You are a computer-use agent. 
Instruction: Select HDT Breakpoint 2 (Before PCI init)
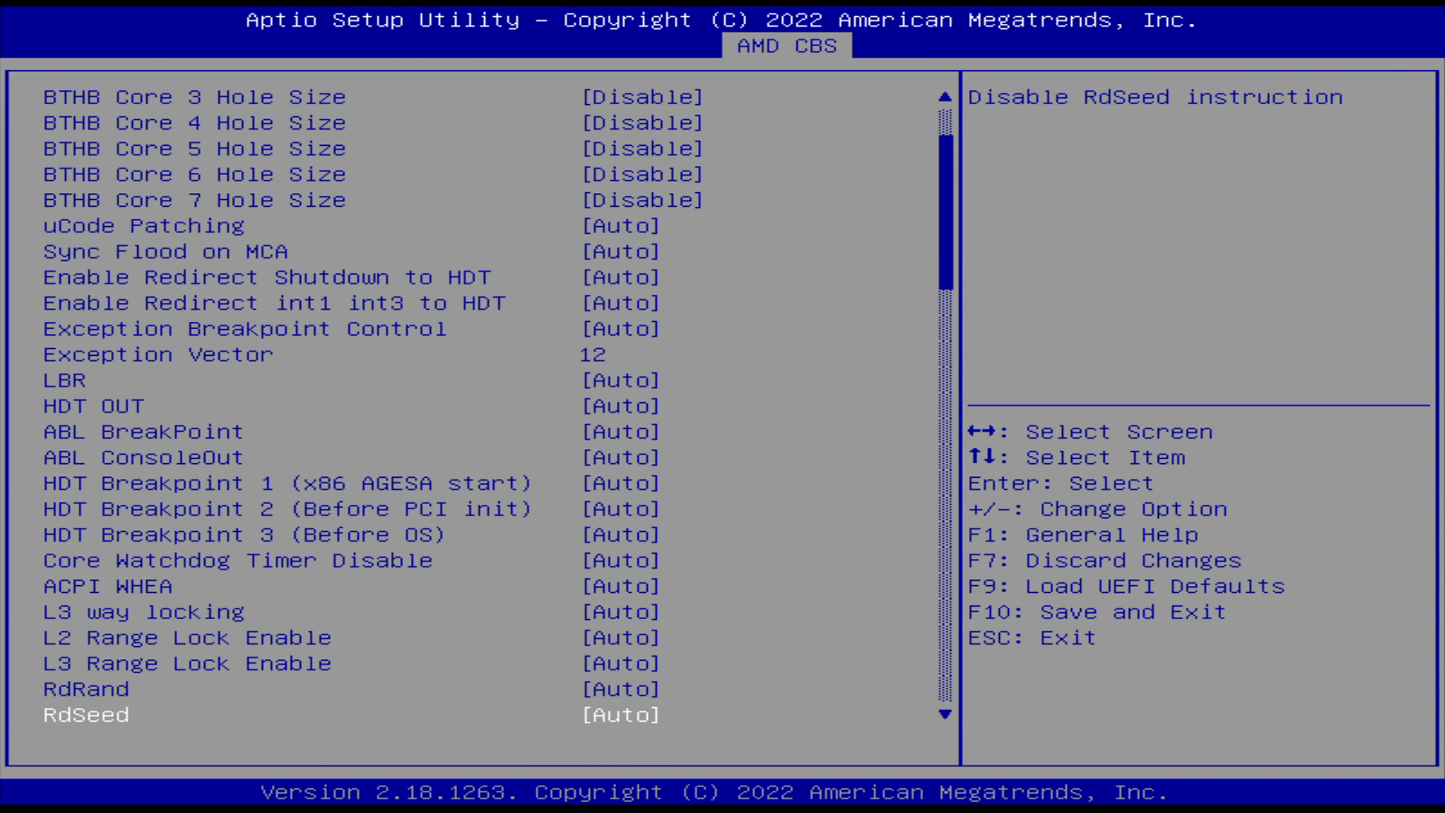(288, 510)
